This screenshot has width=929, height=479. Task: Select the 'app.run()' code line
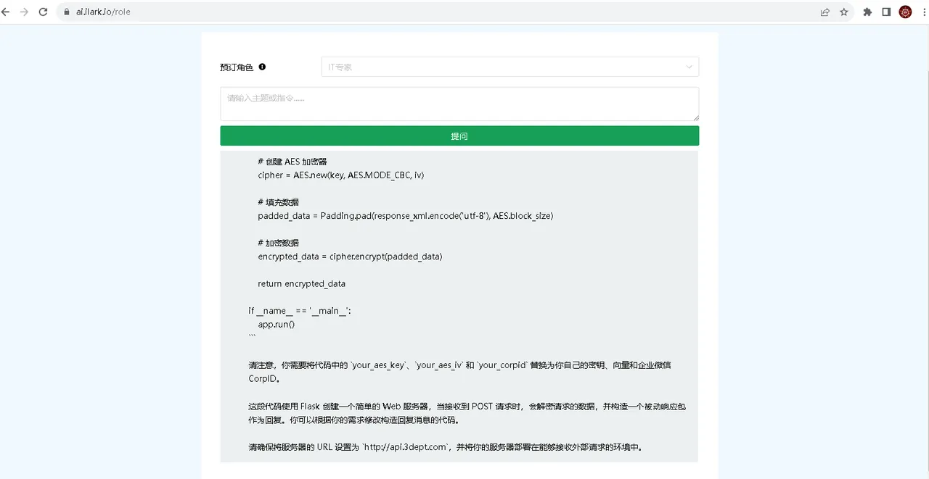(x=277, y=325)
